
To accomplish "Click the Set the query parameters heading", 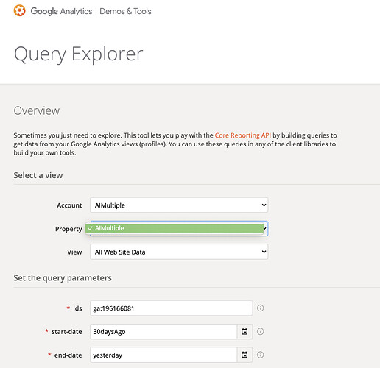I will 63,278.
